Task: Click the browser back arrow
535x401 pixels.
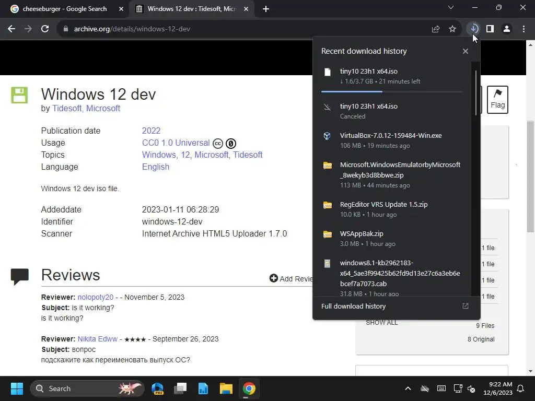Action: click(x=11, y=29)
